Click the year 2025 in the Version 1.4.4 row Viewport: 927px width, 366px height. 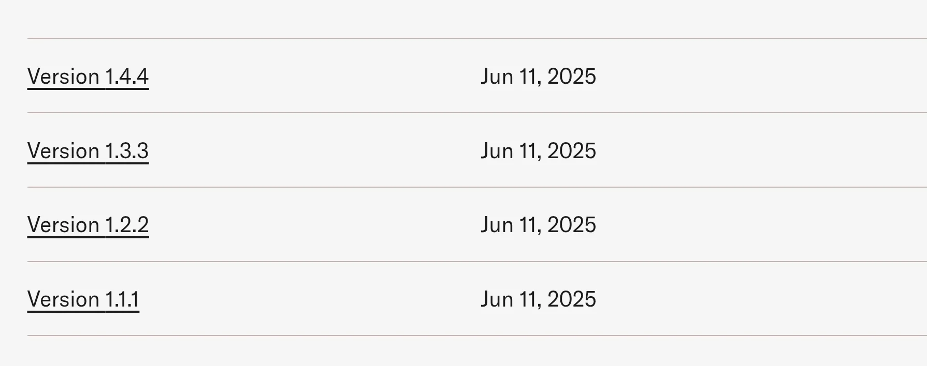572,77
